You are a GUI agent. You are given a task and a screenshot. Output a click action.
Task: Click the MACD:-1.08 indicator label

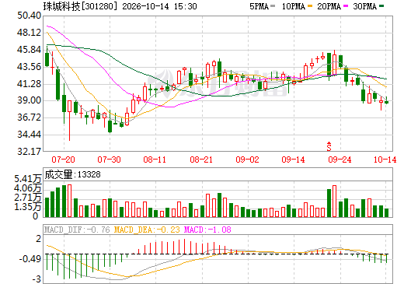[x=207, y=230]
